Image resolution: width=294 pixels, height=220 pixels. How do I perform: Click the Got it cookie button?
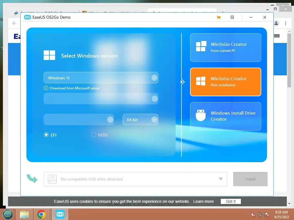(x=231, y=201)
